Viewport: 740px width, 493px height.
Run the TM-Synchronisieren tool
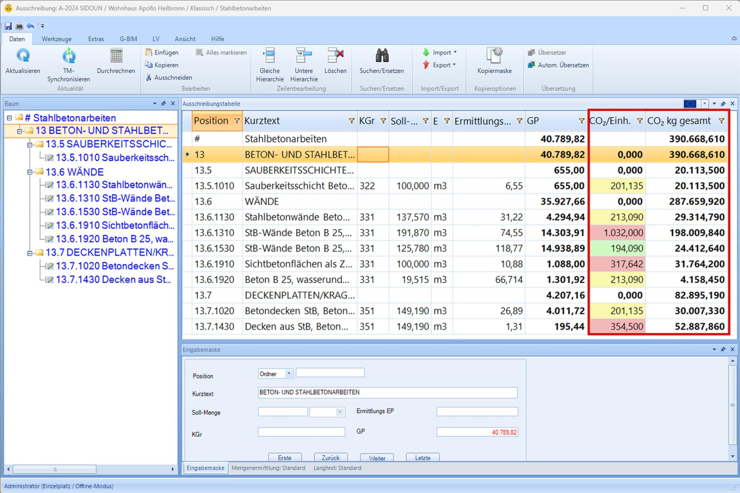click(69, 56)
